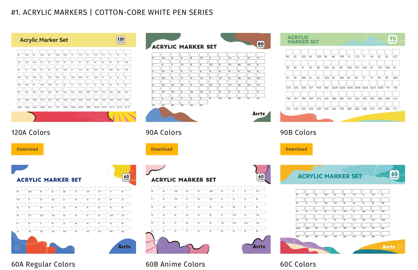Click the white Arrtx logo on the 60C chart
418x270 pixels.
(388, 247)
